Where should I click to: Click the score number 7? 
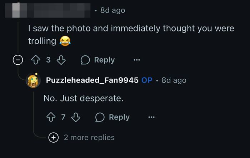(x=63, y=117)
